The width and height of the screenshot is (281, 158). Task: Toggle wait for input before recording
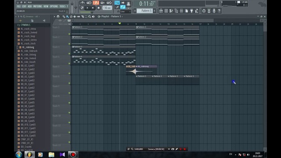[89, 3]
